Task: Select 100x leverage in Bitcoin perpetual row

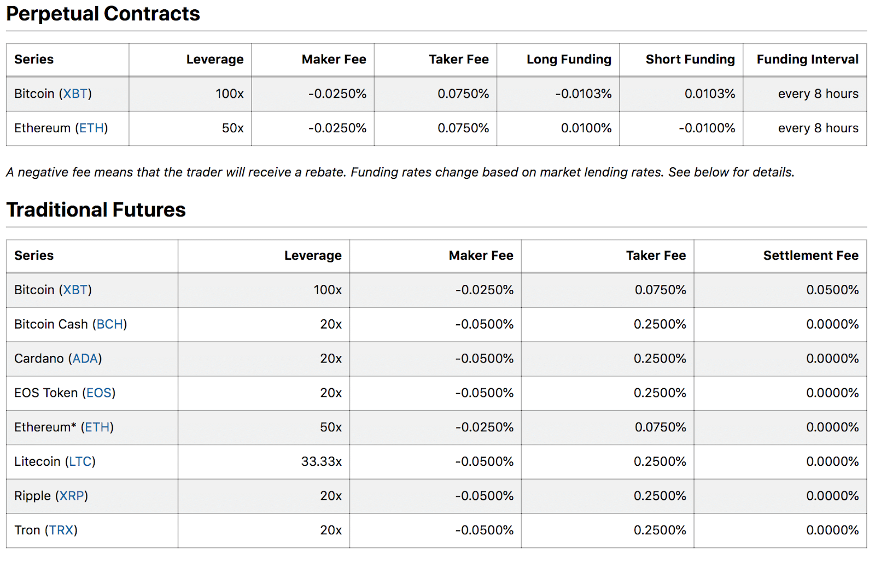Action: coord(230,94)
